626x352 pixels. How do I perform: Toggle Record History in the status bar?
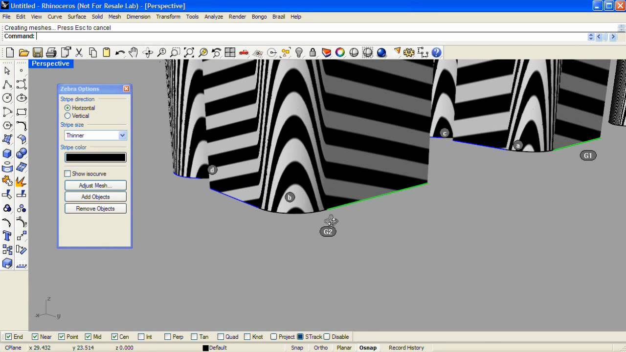click(x=406, y=348)
